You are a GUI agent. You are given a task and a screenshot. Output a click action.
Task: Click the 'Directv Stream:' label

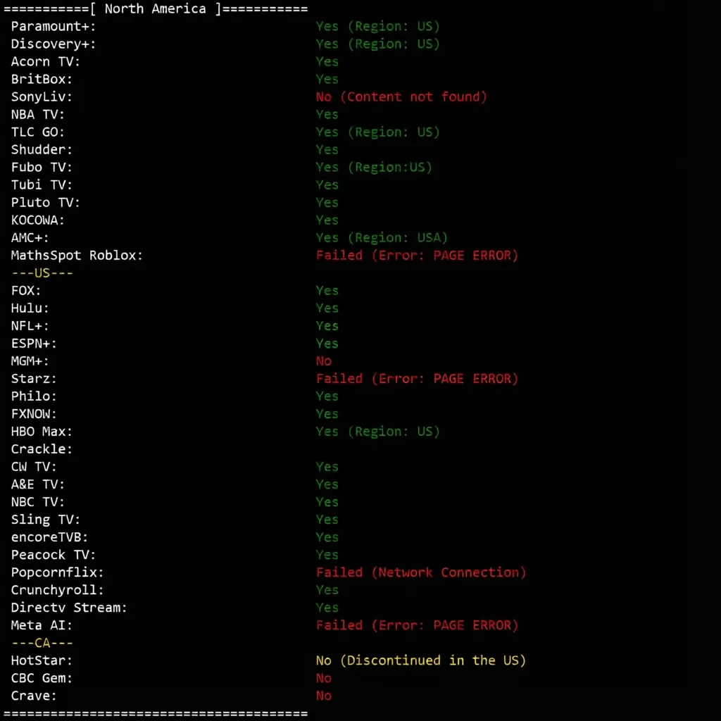tap(69, 608)
